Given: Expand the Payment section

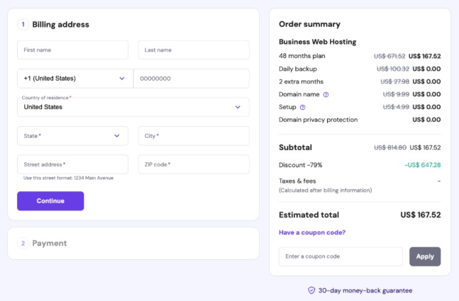Looking at the screenshot, I should (133, 243).
